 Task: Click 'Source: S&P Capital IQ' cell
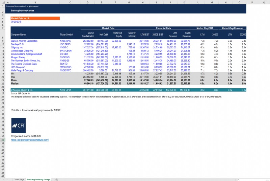[20, 93]
